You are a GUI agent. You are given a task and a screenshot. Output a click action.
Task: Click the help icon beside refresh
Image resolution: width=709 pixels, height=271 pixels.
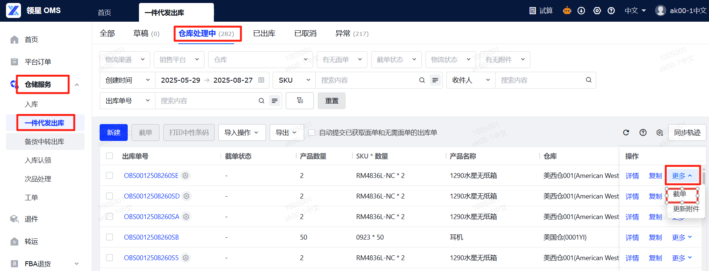(x=643, y=132)
